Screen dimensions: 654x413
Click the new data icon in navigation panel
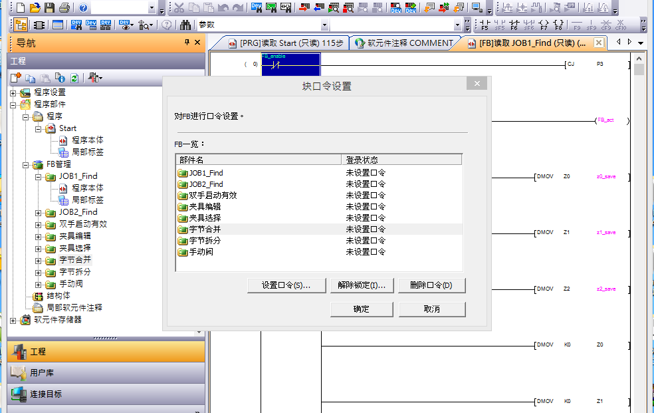coord(15,78)
